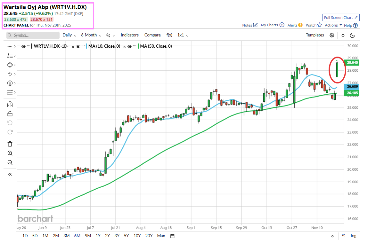
Task: Delete drawings with the trash icon
Action: pos(10,144)
